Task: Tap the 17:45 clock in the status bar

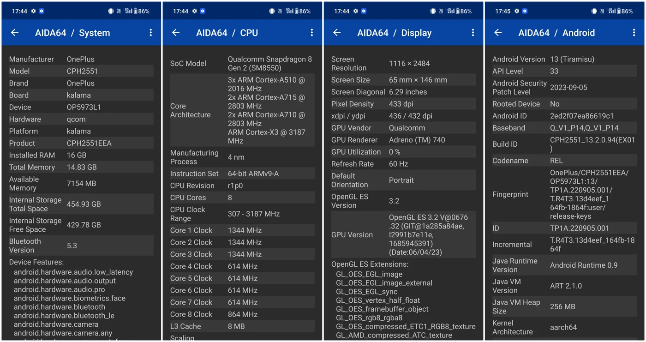Action: click(503, 11)
